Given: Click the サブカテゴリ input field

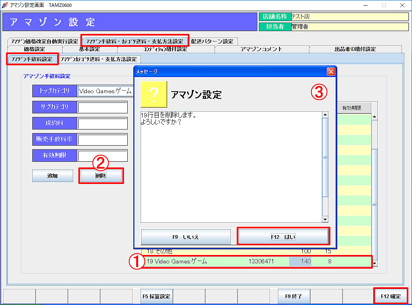Looking at the screenshot, I should 103,107.
